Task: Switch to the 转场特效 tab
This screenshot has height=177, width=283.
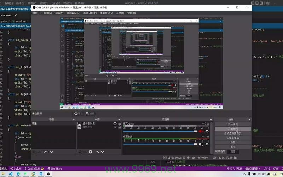Action: click(x=220, y=152)
